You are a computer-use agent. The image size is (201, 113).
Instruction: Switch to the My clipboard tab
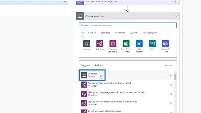(149, 33)
